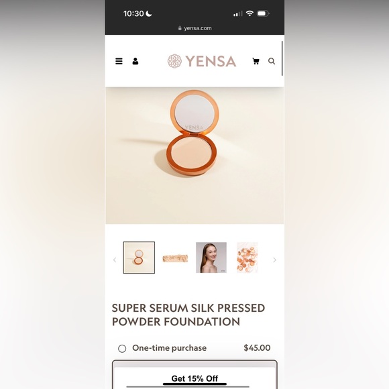Click the Yensa flower logo

pos(174,61)
